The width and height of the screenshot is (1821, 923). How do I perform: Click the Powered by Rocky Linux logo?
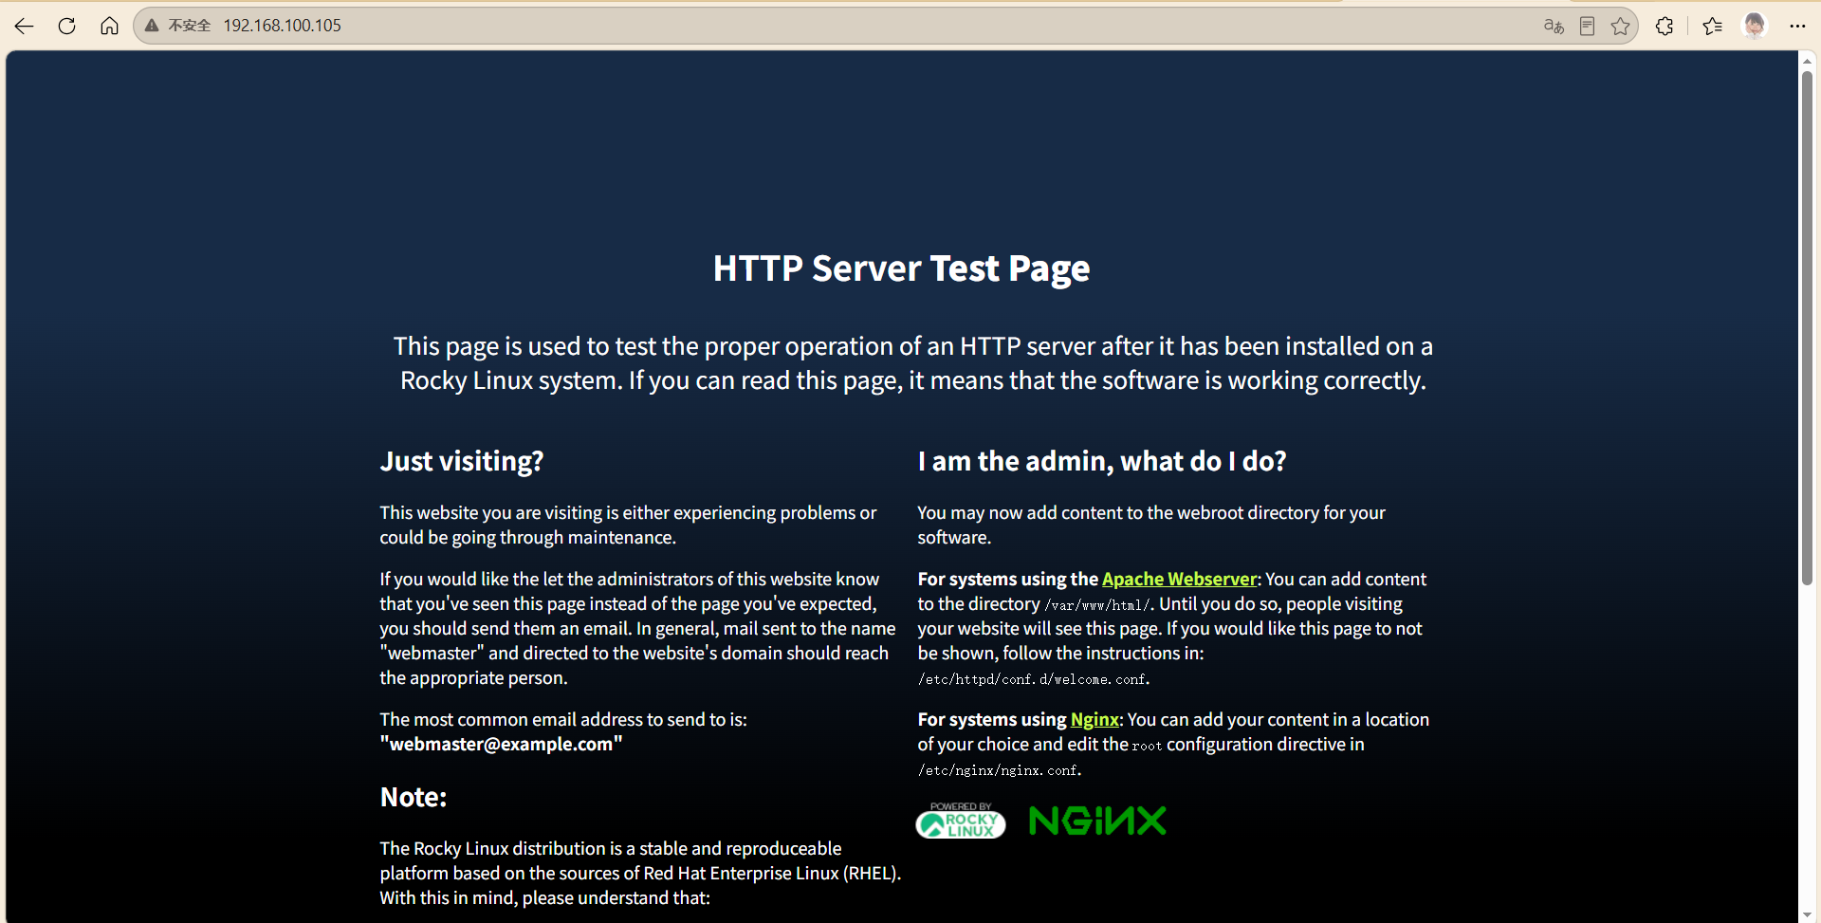tap(960, 821)
